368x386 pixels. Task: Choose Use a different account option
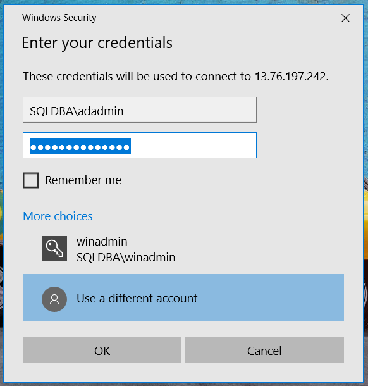pyautogui.click(x=183, y=297)
